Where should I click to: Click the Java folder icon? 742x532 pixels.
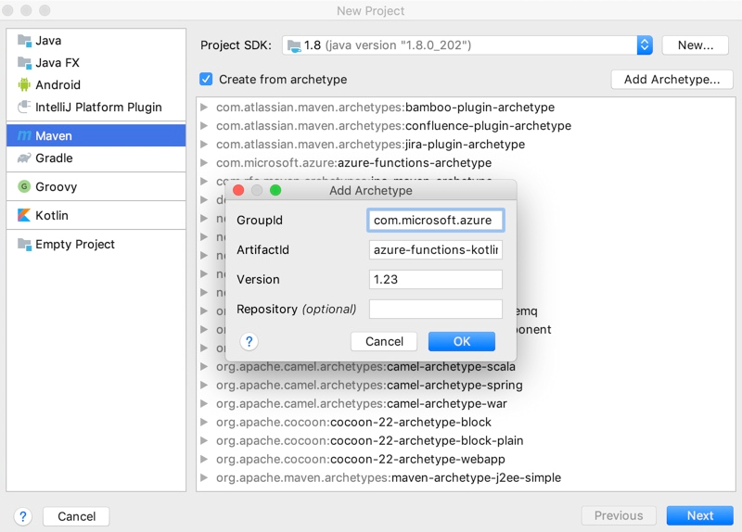point(24,41)
